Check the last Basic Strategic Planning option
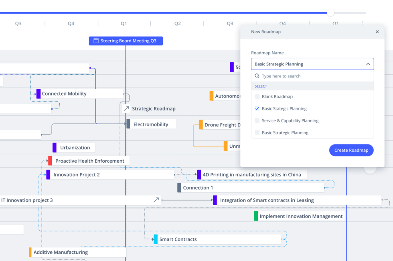The height and width of the screenshot is (261, 393). 257,133
